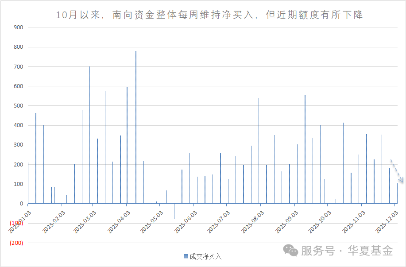Select the y-axis label 200
The width and height of the screenshot is (406, 267).
[19, 164]
